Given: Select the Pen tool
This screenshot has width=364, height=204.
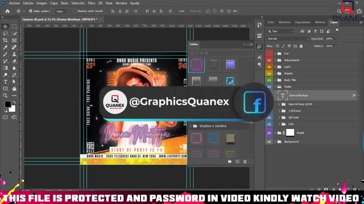Looking at the screenshot, I should coord(14,75).
